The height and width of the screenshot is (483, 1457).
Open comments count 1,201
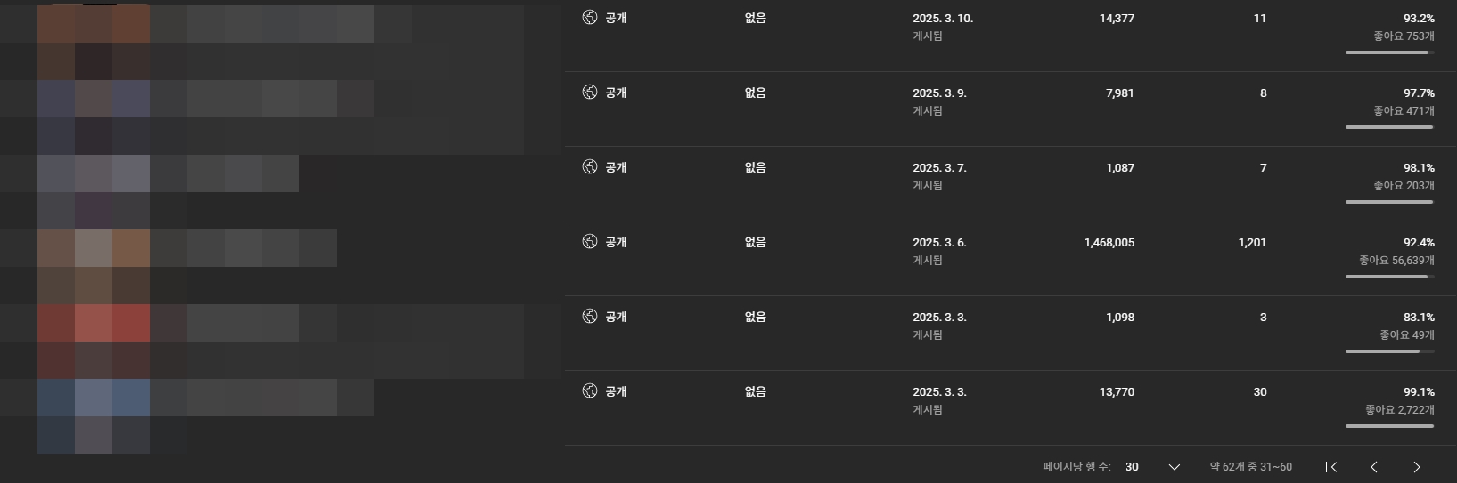coord(1252,242)
